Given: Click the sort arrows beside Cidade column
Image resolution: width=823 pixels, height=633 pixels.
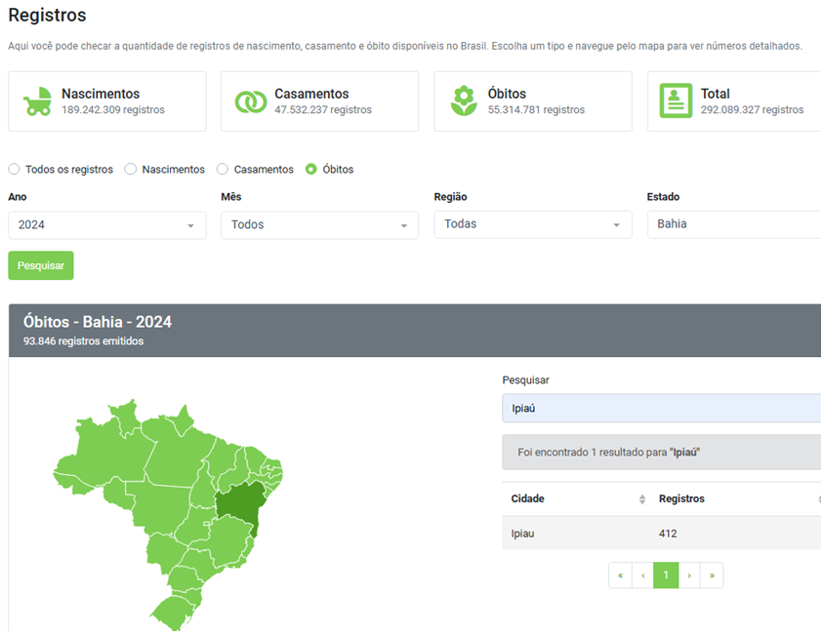Looking at the screenshot, I should click(642, 499).
